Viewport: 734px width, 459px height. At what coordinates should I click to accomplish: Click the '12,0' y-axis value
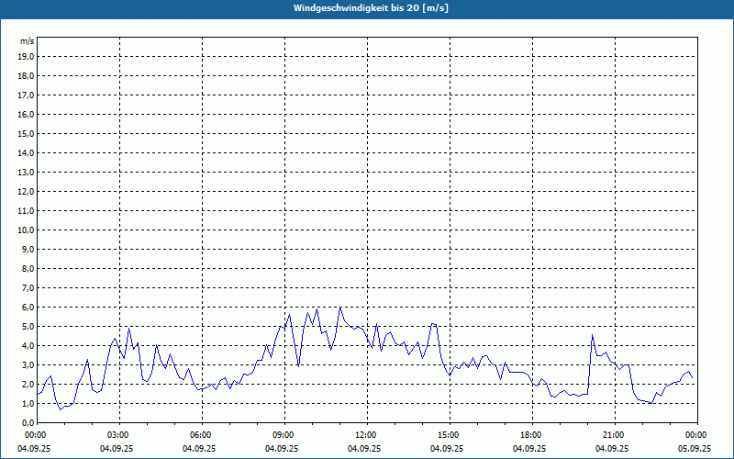pos(27,192)
